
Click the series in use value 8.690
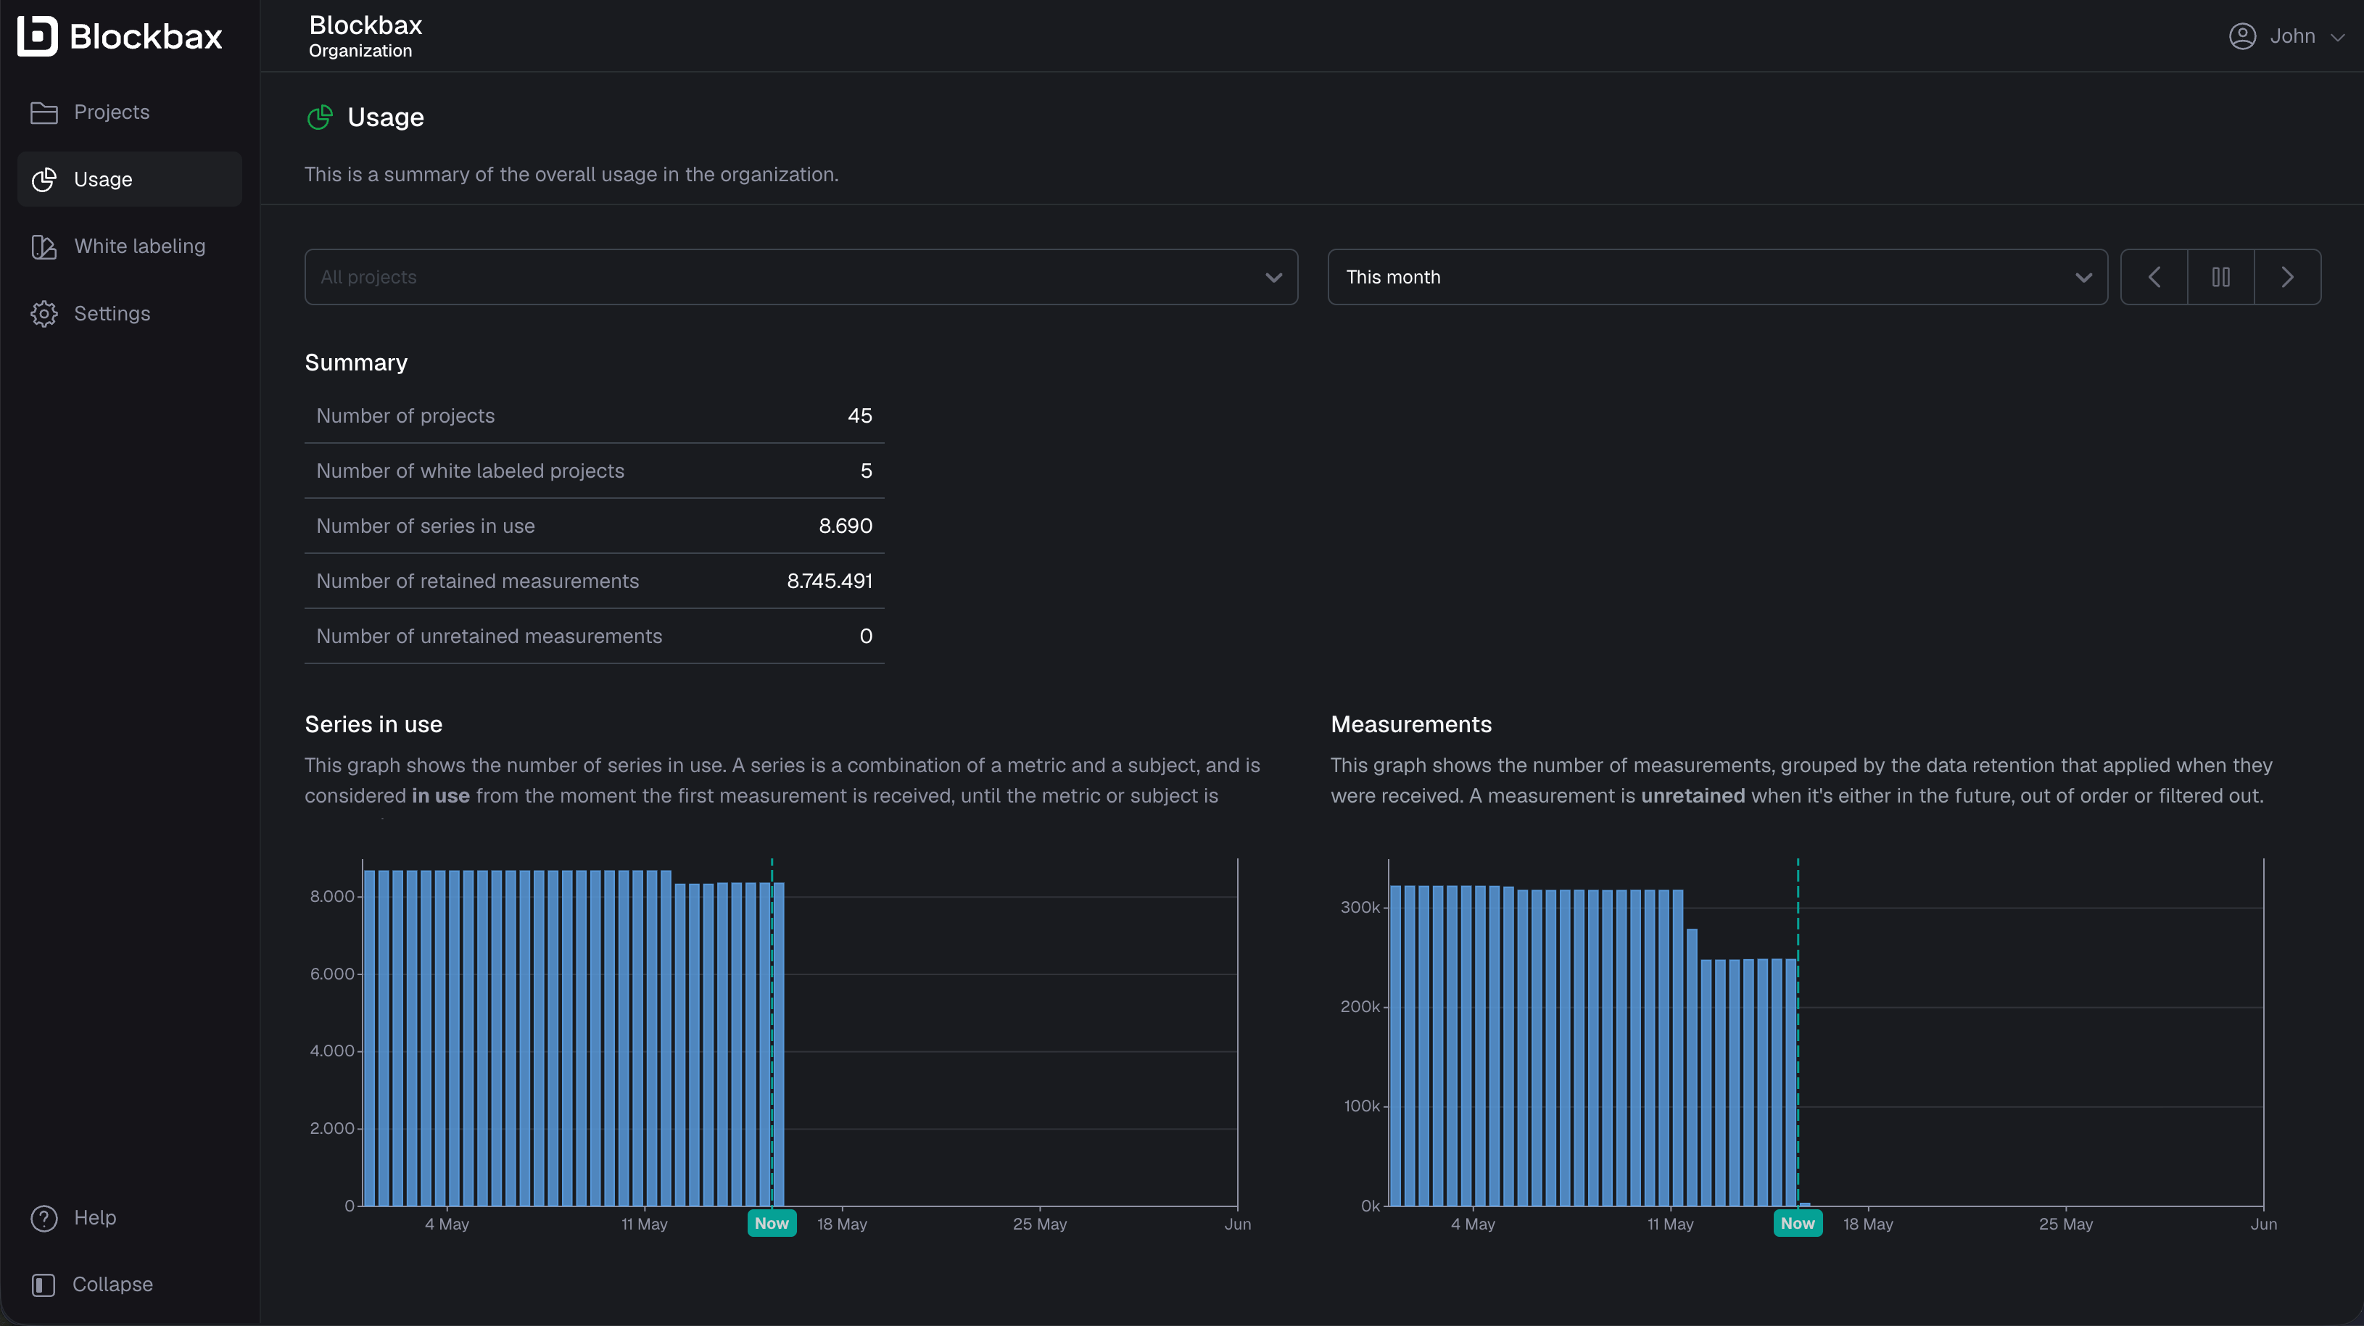(846, 526)
